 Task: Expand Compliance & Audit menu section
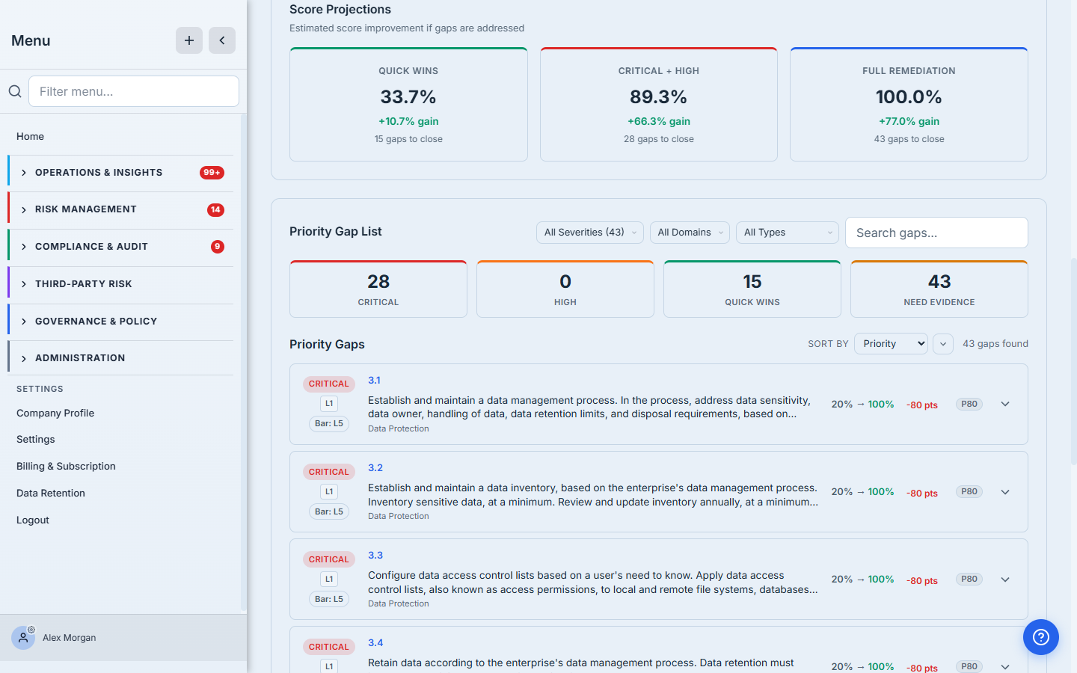point(120,247)
